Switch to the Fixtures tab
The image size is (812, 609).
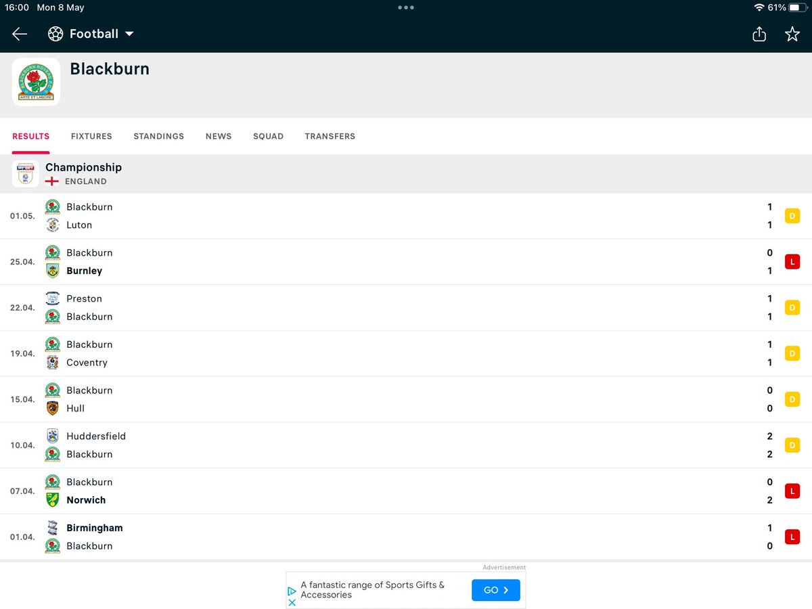[91, 136]
